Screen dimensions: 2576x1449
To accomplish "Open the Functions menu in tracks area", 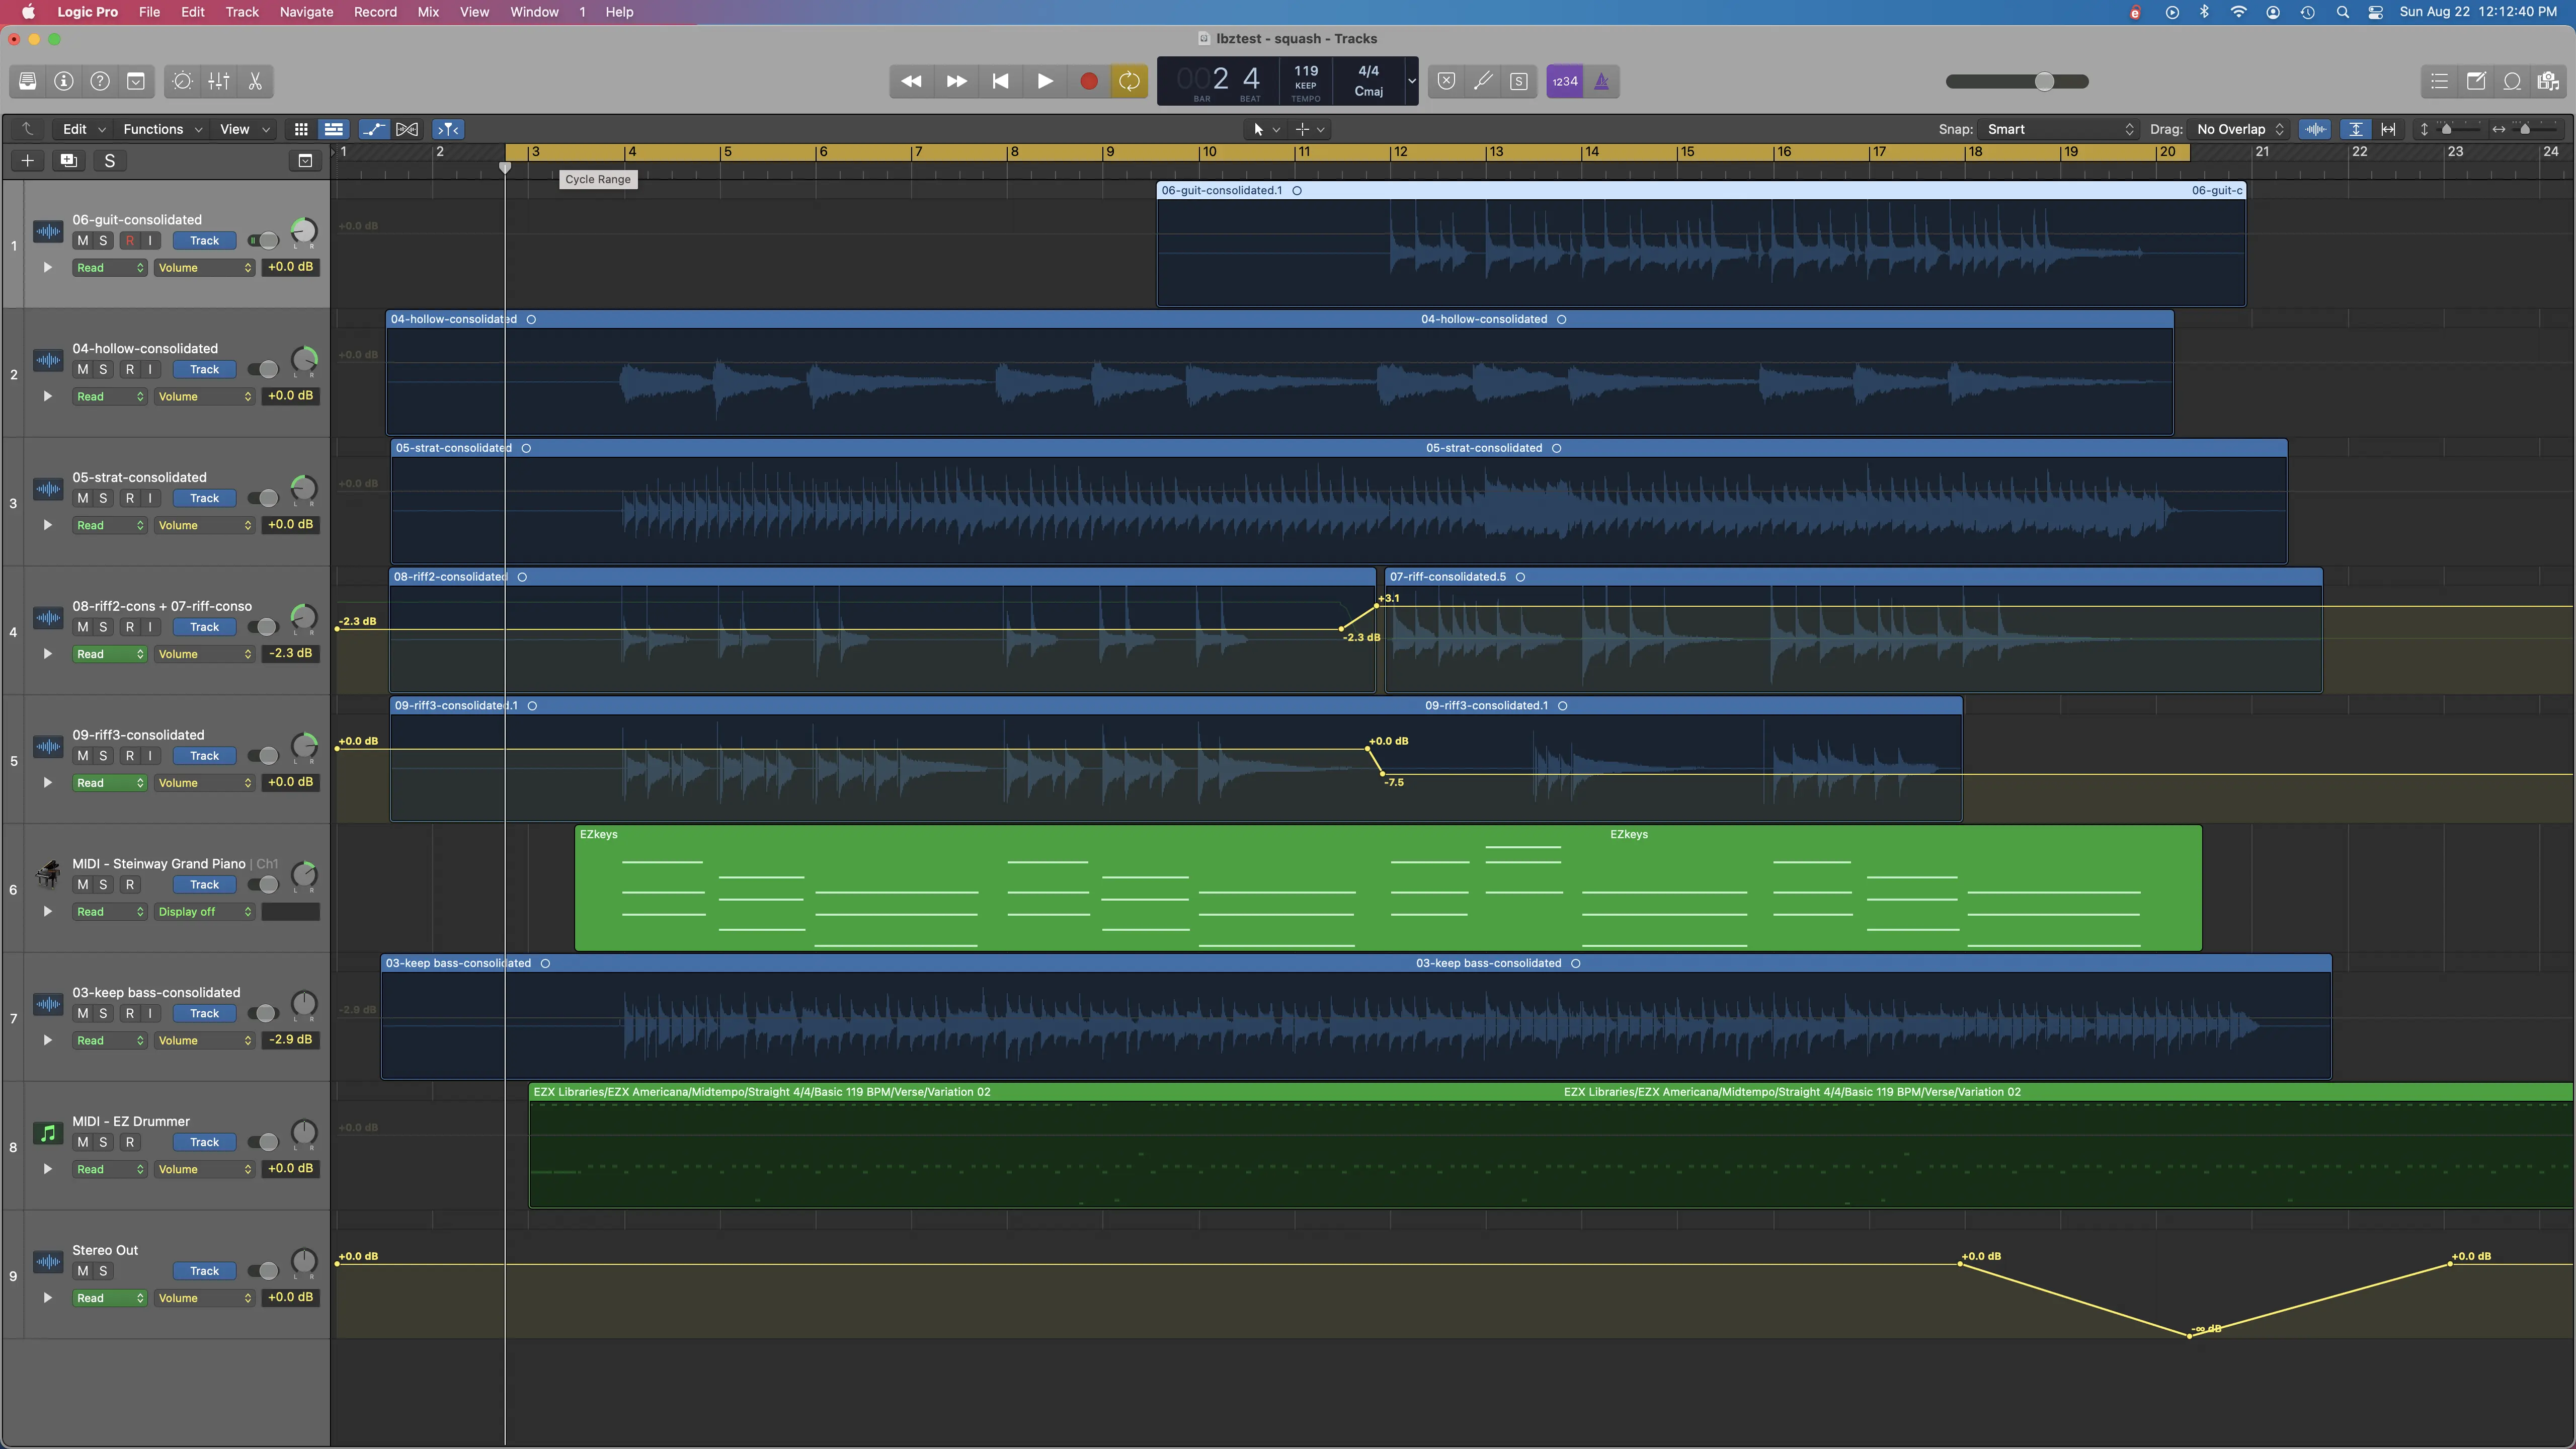I will [x=162, y=129].
